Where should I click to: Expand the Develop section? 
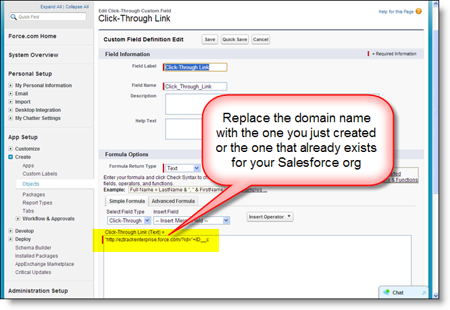[11, 230]
